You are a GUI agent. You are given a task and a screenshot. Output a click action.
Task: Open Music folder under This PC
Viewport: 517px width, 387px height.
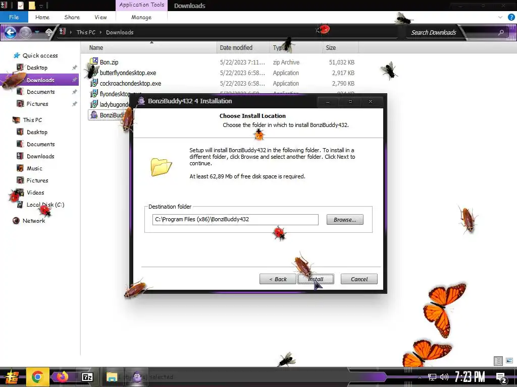(34, 168)
